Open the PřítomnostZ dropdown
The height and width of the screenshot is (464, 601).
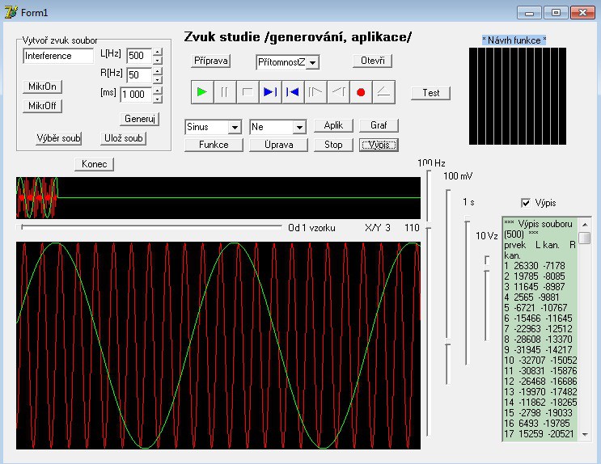click(x=312, y=63)
